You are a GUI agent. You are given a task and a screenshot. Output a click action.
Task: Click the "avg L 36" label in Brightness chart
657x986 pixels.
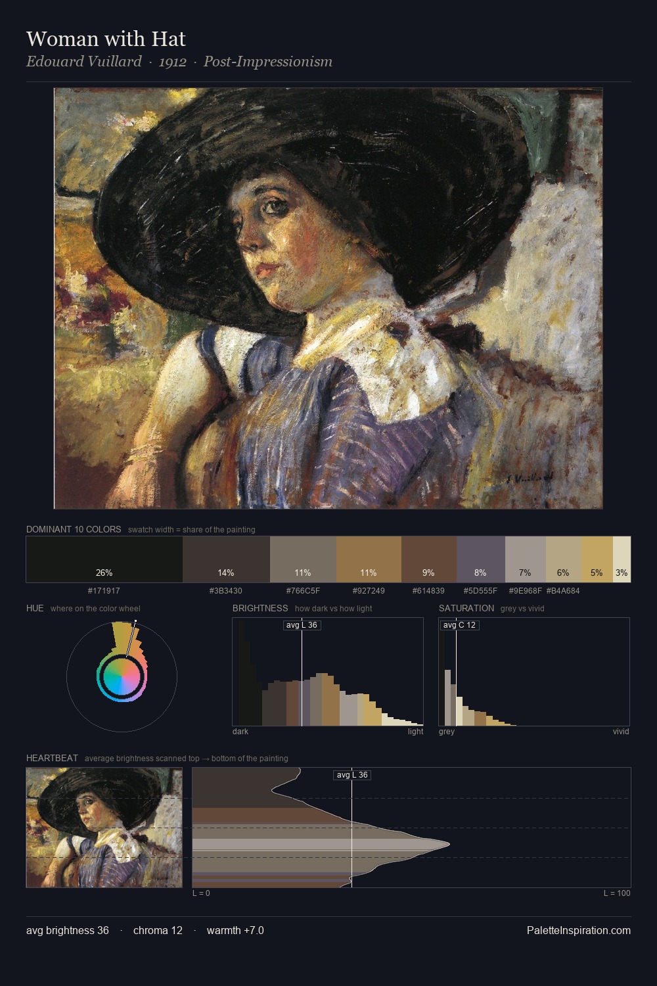tap(302, 625)
